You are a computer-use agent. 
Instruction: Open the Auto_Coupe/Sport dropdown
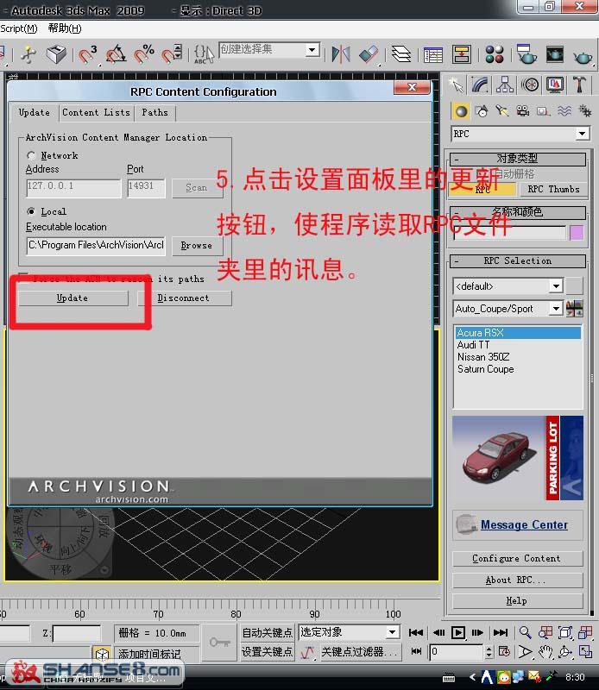[557, 309]
